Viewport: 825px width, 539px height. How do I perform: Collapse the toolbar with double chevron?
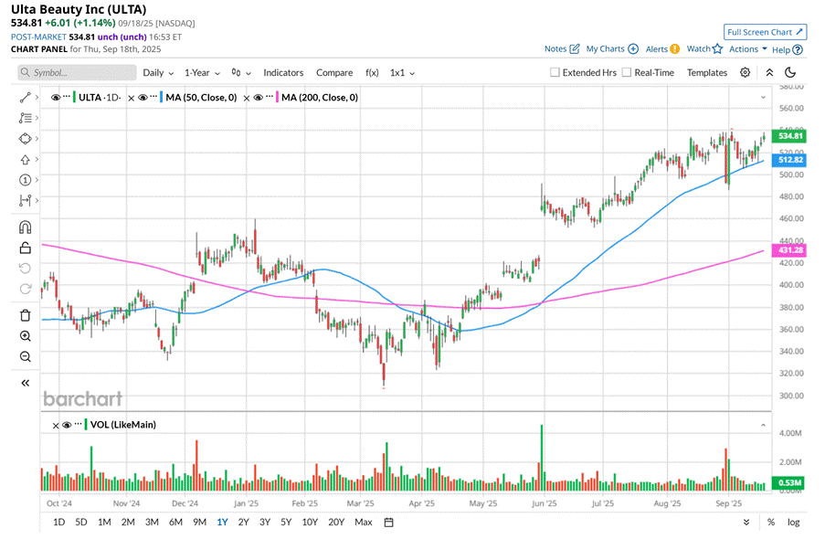pos(769,73)
